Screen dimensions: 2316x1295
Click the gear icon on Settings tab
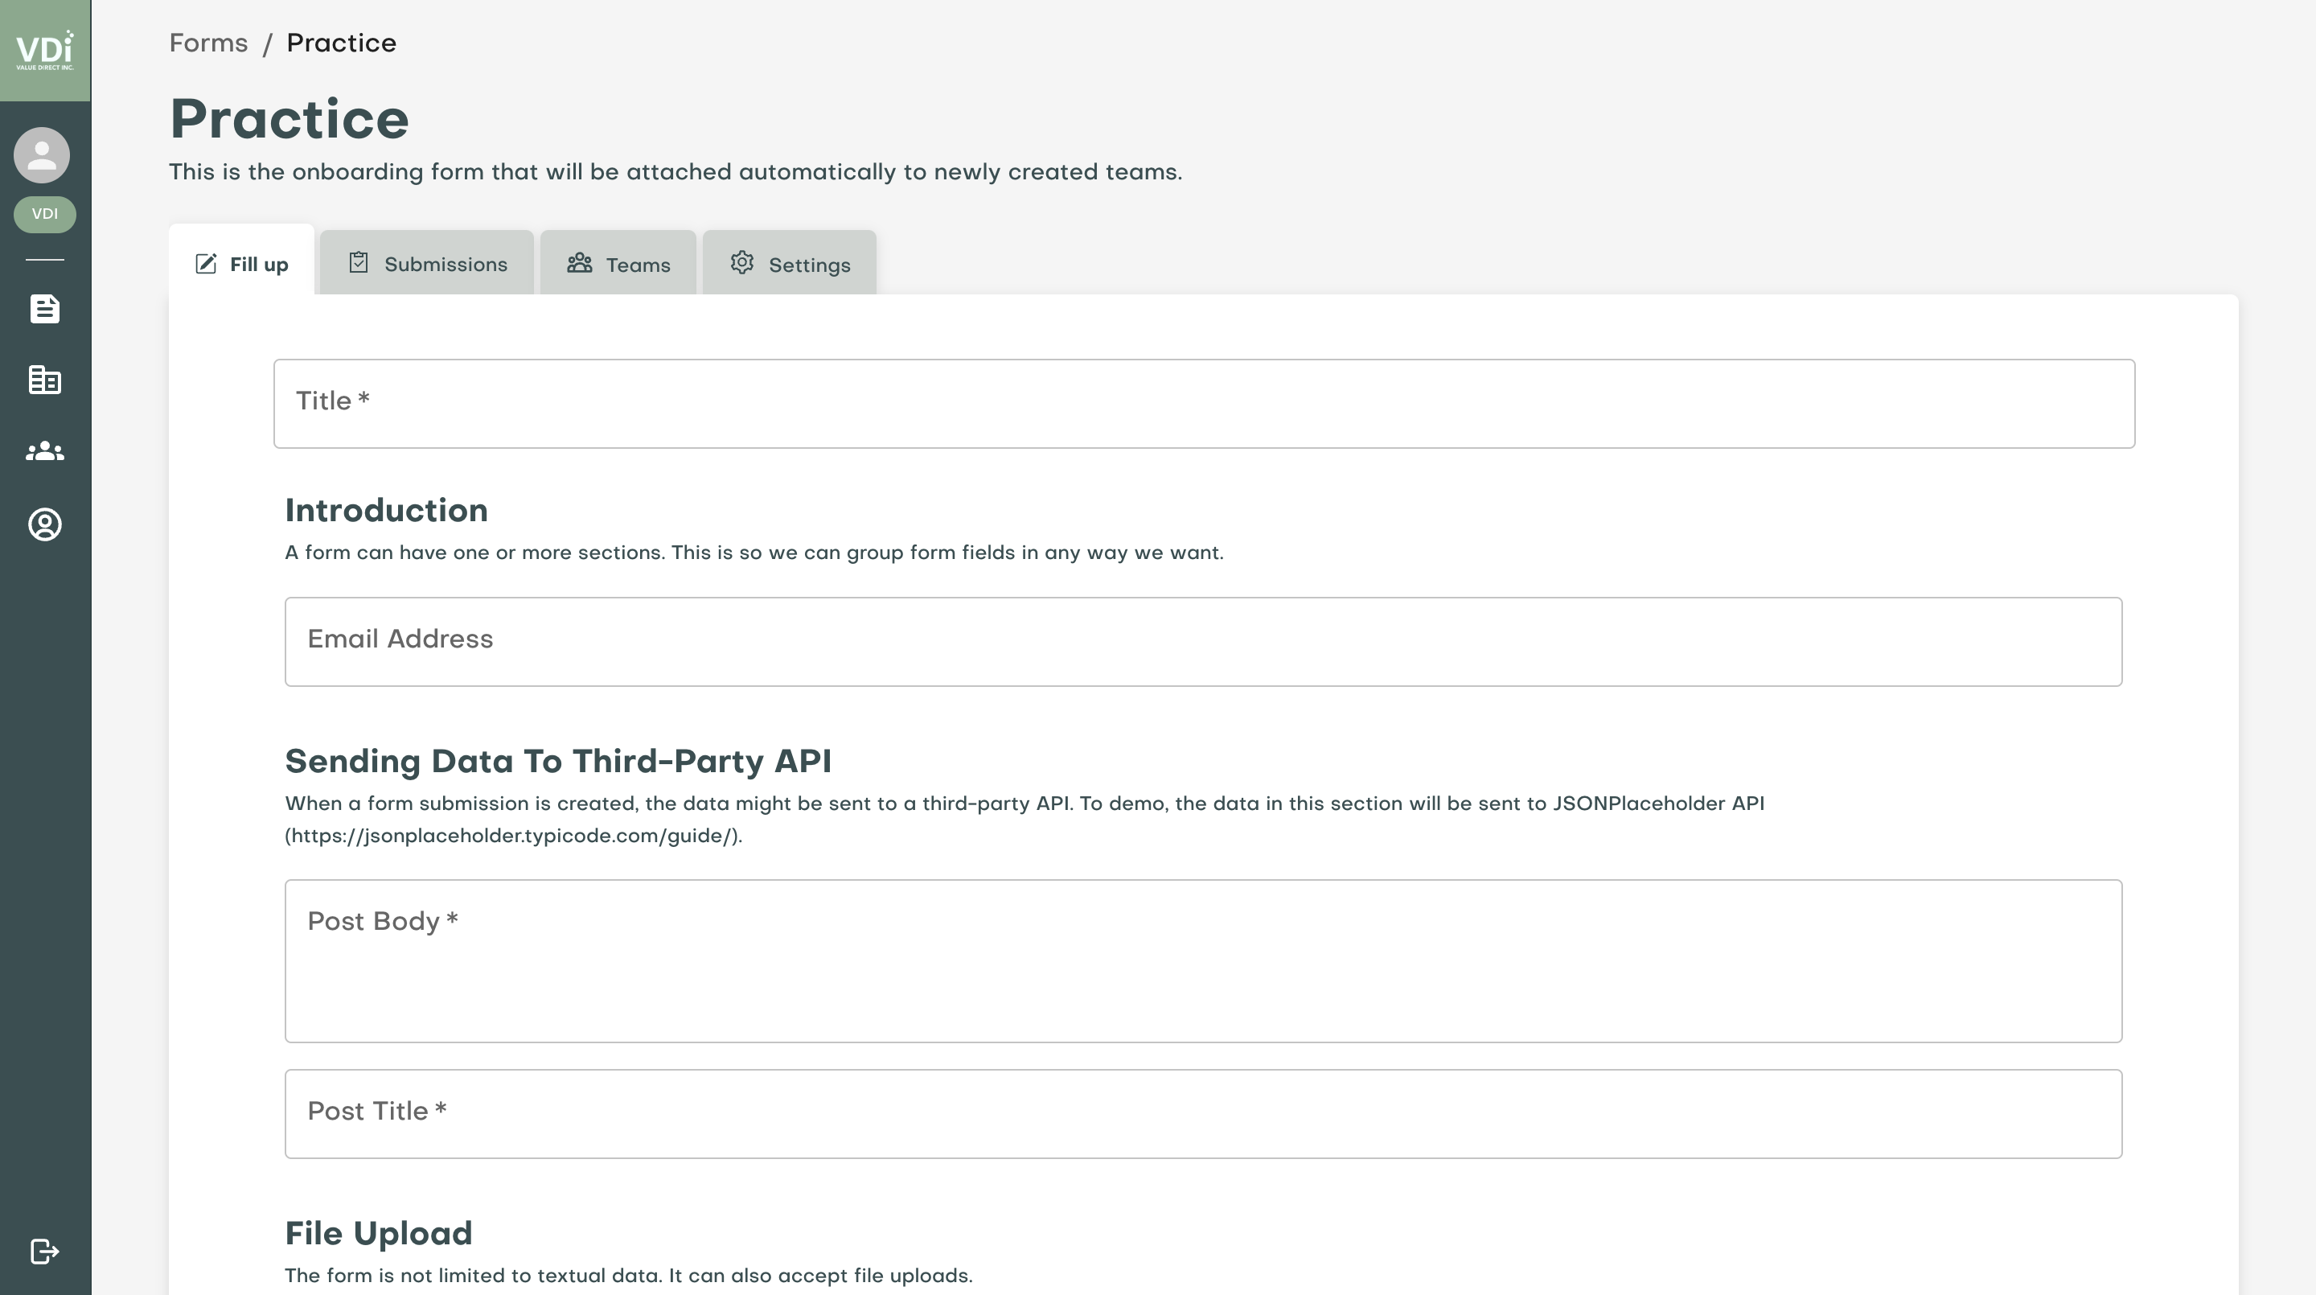point(741,262)
